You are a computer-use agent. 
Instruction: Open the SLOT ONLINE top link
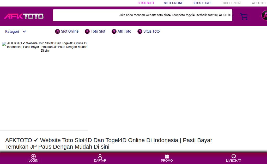pyautogui.click(x=173, y=3)
